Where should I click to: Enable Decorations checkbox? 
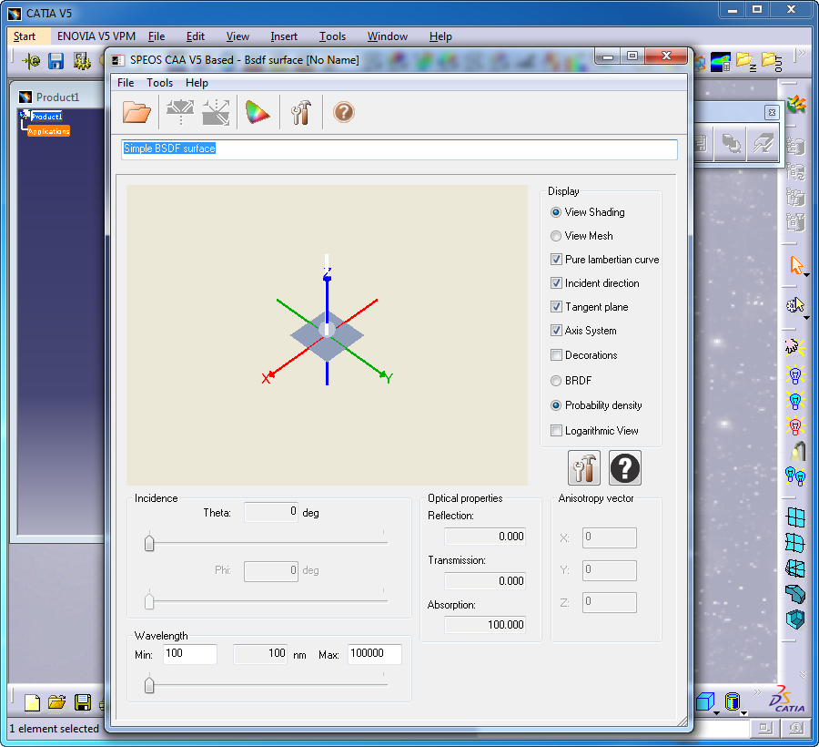click(556, 355)
